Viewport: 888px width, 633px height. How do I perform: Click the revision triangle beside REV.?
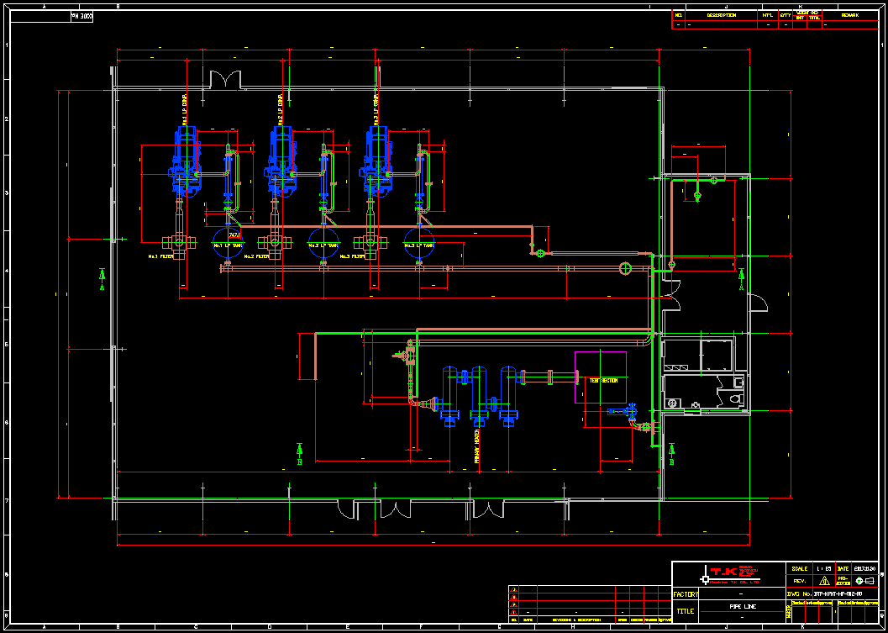pos(823,581)
